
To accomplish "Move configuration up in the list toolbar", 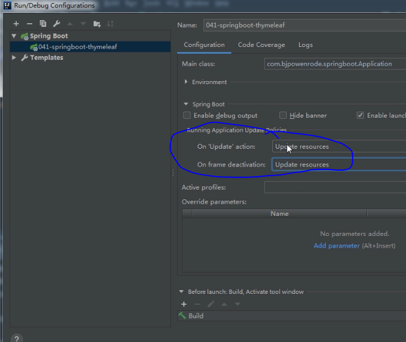I will pyautogui.click(x=70, y=24).
